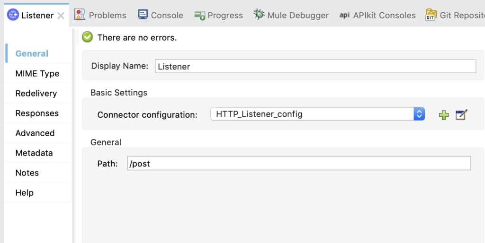Click the Git Repositories icon
This screenshot has width=485, height=243.
(431, 15)
